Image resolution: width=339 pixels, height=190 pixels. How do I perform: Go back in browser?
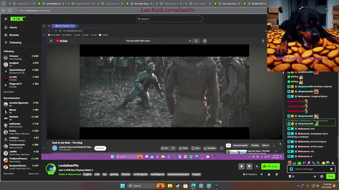(3, 11)
